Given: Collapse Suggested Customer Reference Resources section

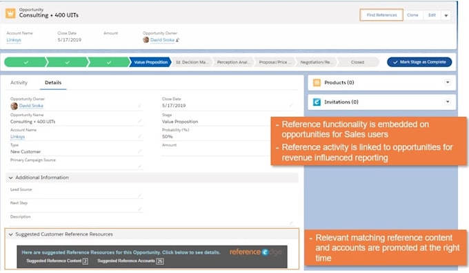Looking at the screenshot, I should click(x=11, y=234).
